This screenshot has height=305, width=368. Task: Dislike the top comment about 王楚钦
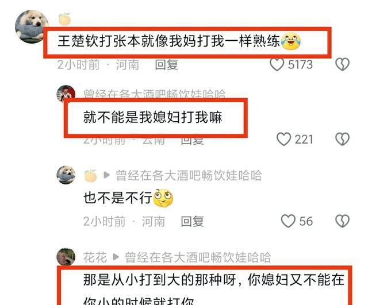pos(343,64)
